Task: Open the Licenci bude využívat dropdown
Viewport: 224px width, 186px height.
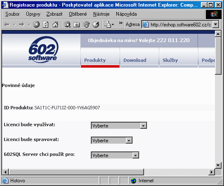Action: click(119, 125)
